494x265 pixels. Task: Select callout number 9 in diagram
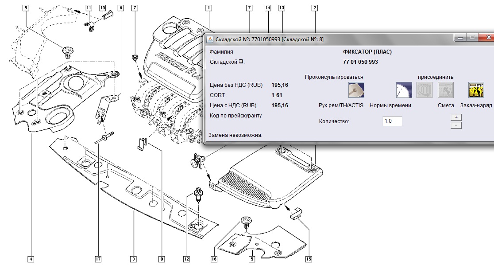(26, 8)
